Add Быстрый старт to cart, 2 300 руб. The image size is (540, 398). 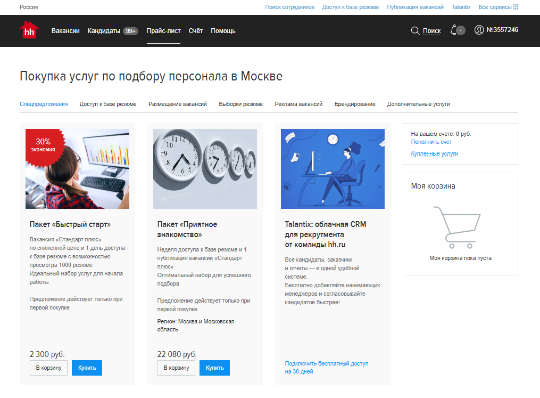pyautogui.click(x=48, y=368)
